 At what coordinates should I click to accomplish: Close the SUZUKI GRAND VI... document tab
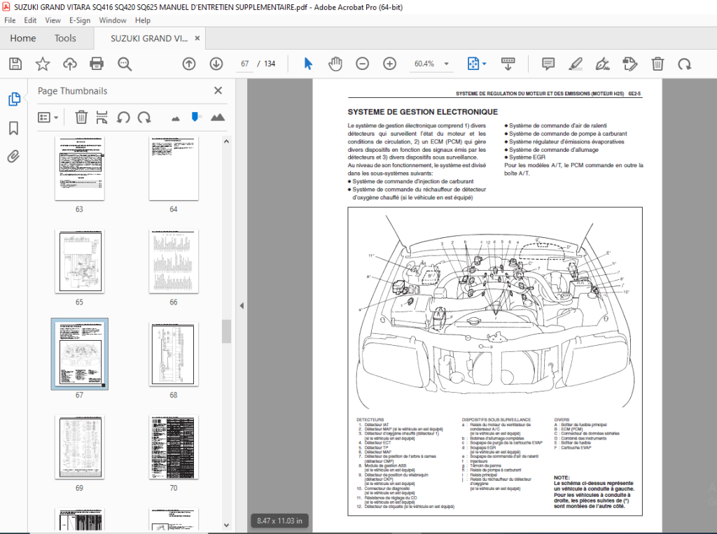[197, 38]
